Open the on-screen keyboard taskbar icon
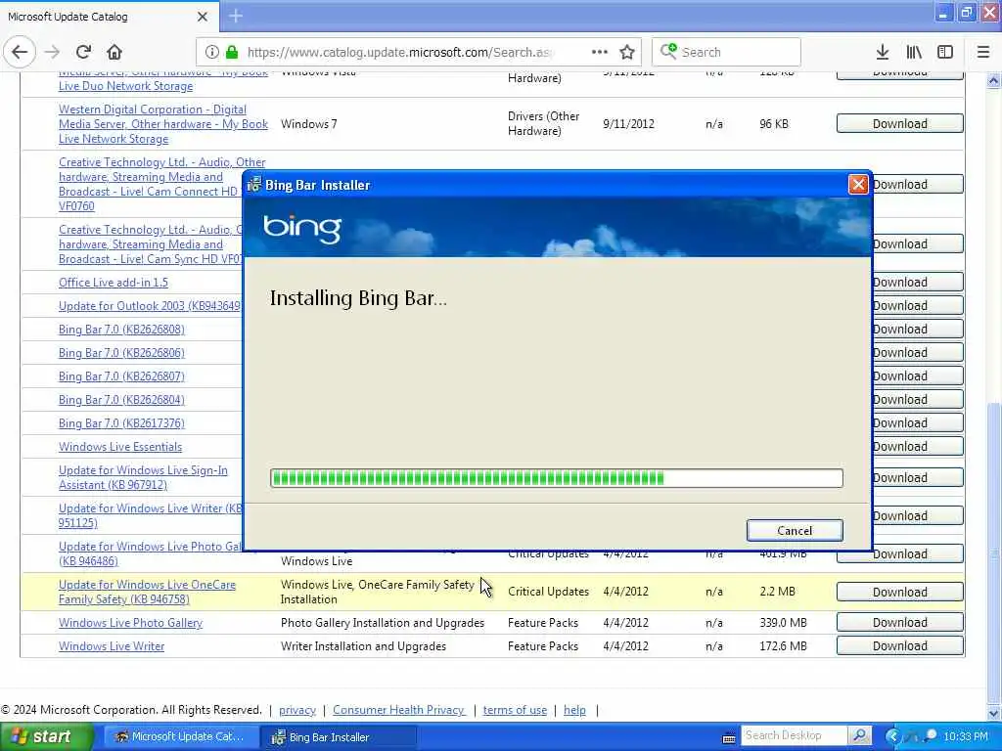Viewport: 1002px width, 751px height. 728,738
